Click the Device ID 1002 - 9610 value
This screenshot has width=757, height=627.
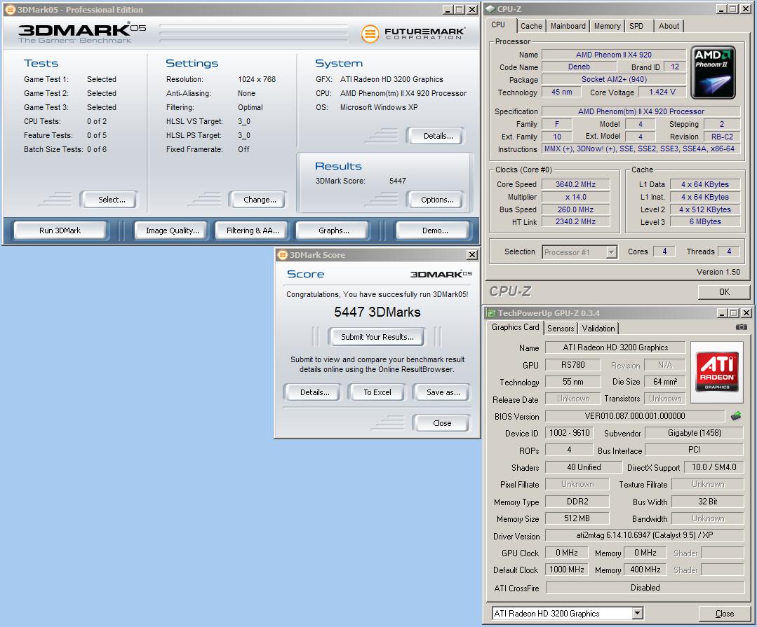point(569,433)
